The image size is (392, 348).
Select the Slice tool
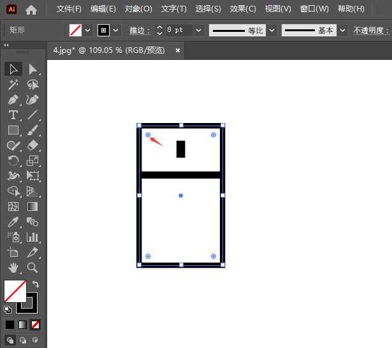coord(33,252)
